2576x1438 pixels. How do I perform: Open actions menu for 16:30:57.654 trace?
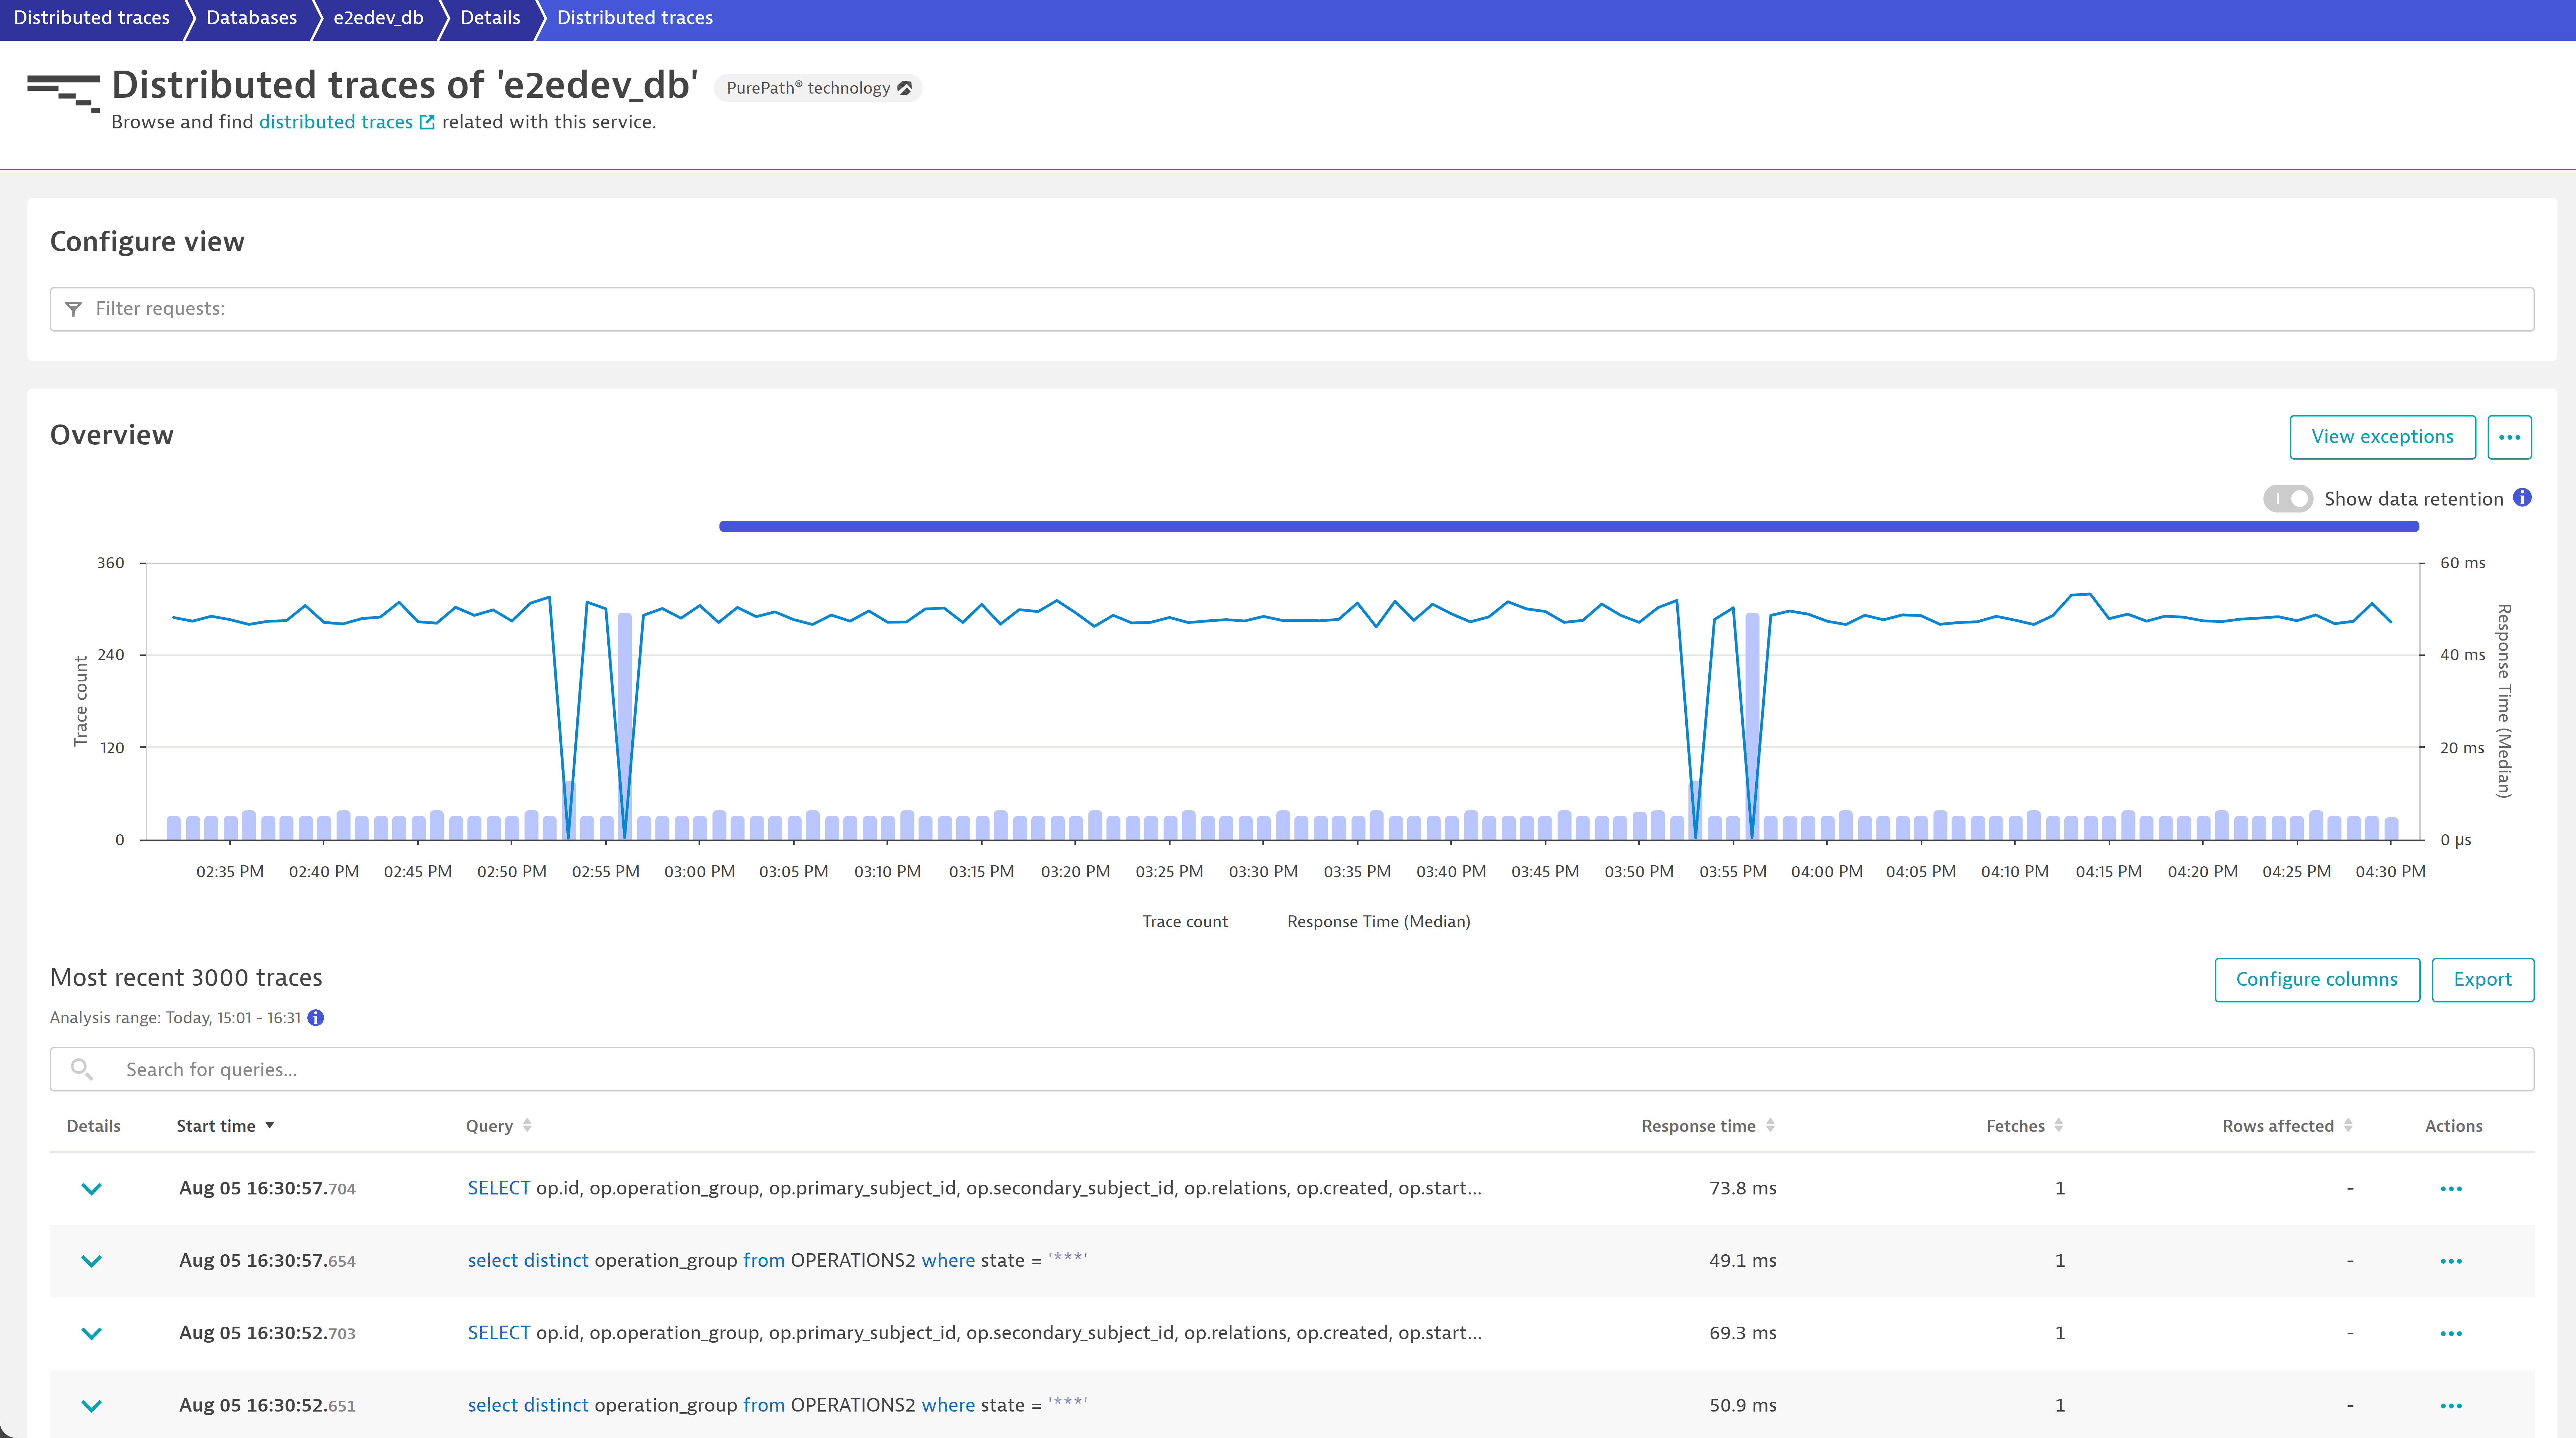pyautogui.click(x=2451, y=1261)
